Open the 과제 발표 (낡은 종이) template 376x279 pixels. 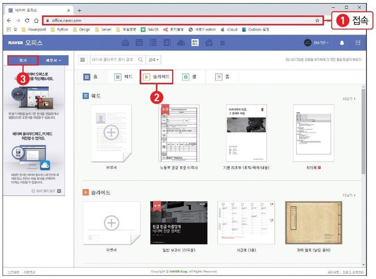pos(313,223)
